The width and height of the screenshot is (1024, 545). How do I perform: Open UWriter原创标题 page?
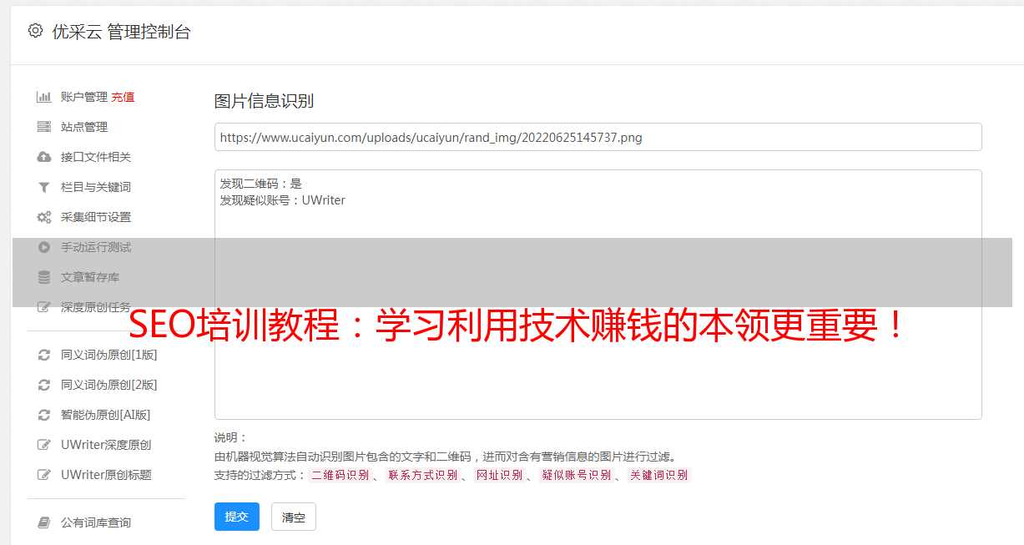[x=106, y=475]
